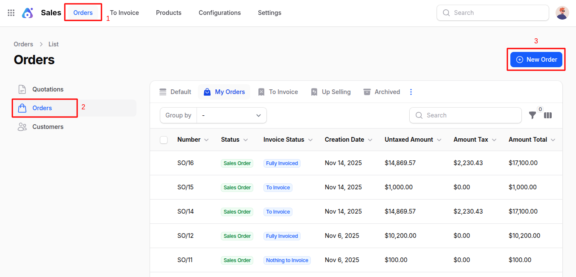Click the Quotations document icon in sidebar
Viewport: 576px width, 277px height.
point(22,89)
